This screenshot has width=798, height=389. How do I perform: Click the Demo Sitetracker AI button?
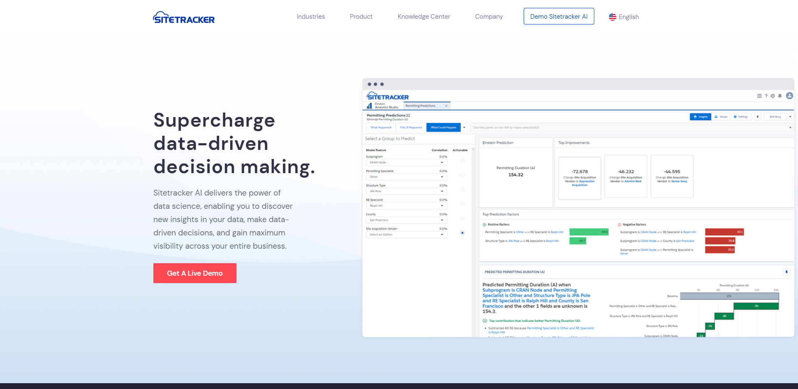(559, 16)
